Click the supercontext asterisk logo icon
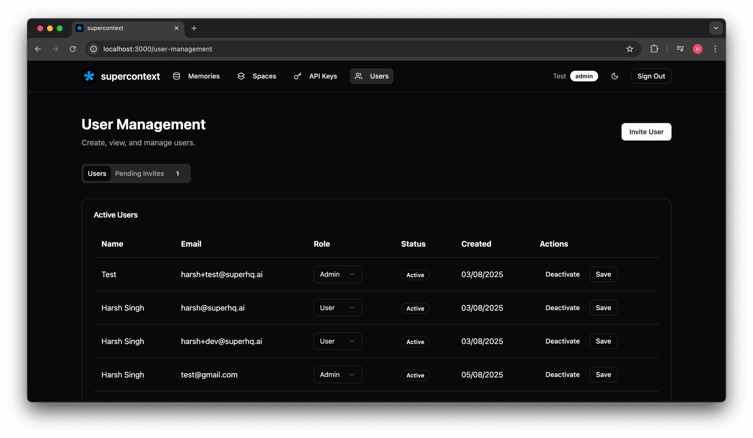Screen dimensions: 753x438 click(x=89, y=76)
